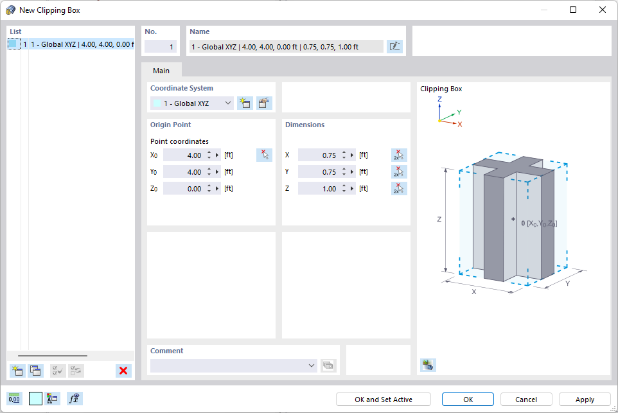Viewport: 618px width, 413px height.
Task: Click the Name text field
Action: point(286,46)
